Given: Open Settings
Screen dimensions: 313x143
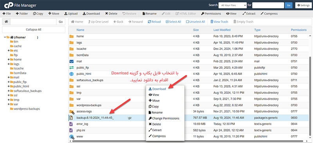Looking at the screenshot, I should (x=303, y=5).
